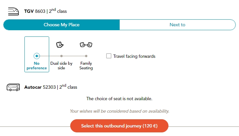Click the TGV 8603 2nd class heading
The image size is (239, 136).
[x=45, y=11]
